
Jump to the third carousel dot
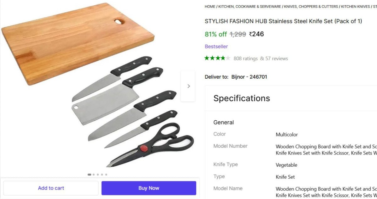[x=98, y=174]
